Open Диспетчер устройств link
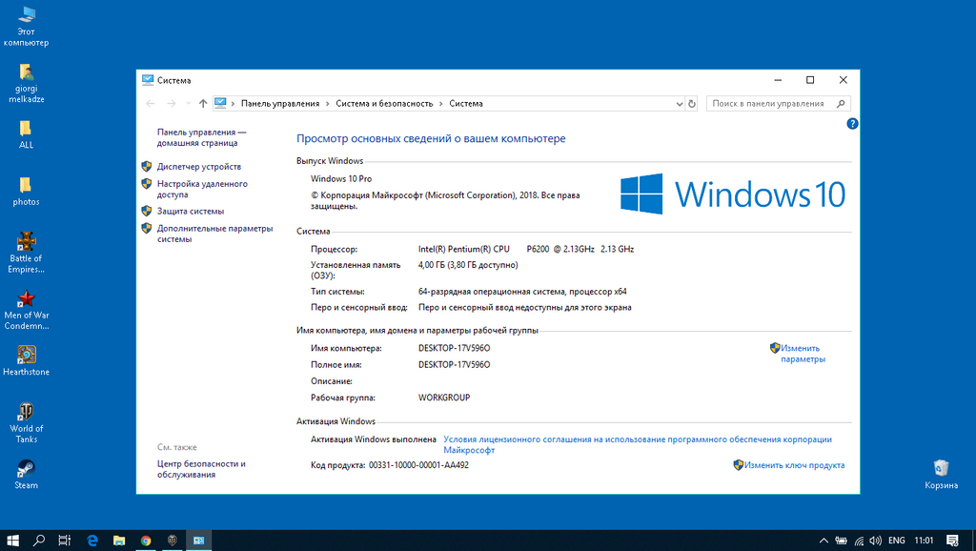 click(198, 167)
